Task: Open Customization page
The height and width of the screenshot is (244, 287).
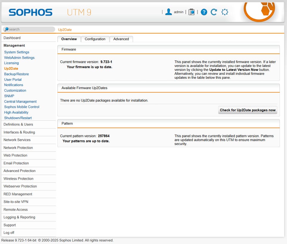Action: [x=15, y=90]
